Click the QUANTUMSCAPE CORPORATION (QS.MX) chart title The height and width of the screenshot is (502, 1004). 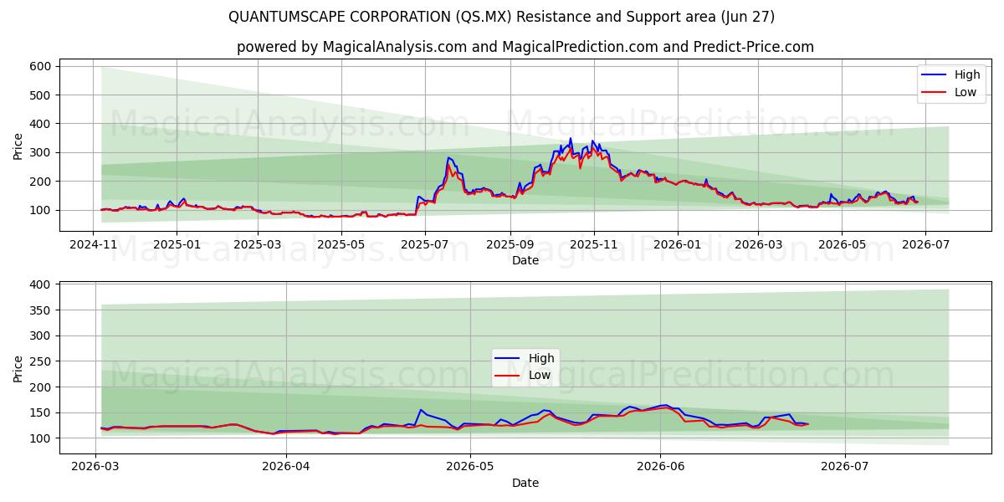pyautogui.click(x=501, y=17)
